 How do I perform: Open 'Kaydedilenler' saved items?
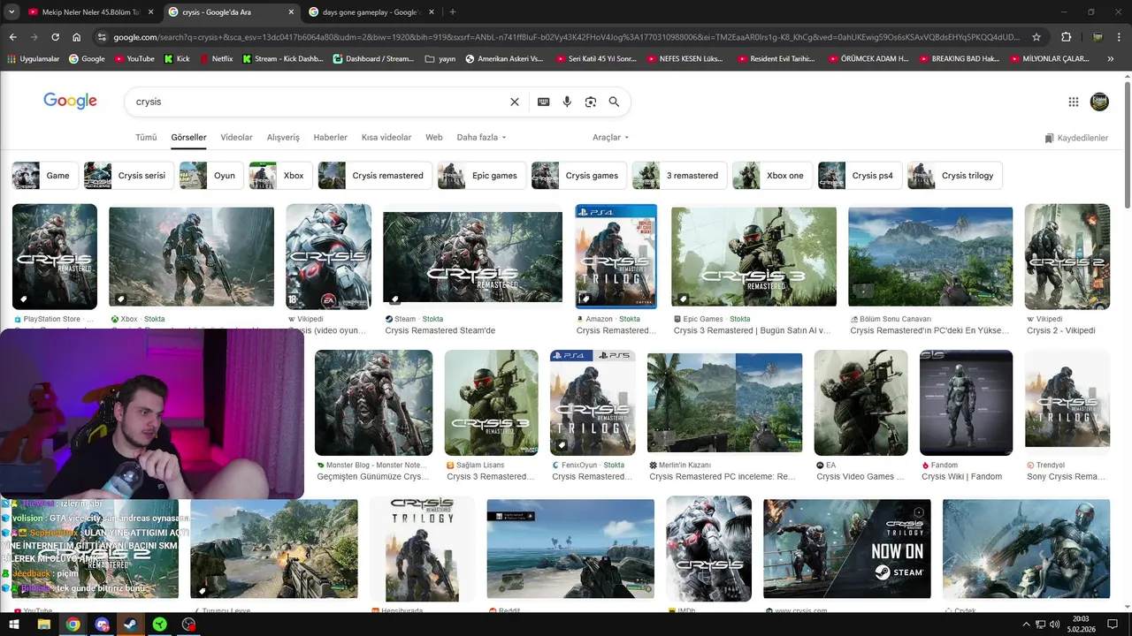pos(1076,138)
